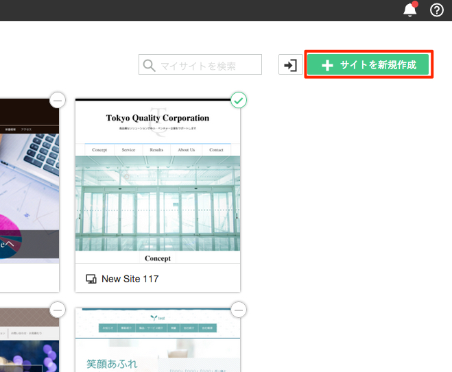Click Contact in the Tokyo Quality preview menu
Screen dimensions: 452x372
point(216,150)
